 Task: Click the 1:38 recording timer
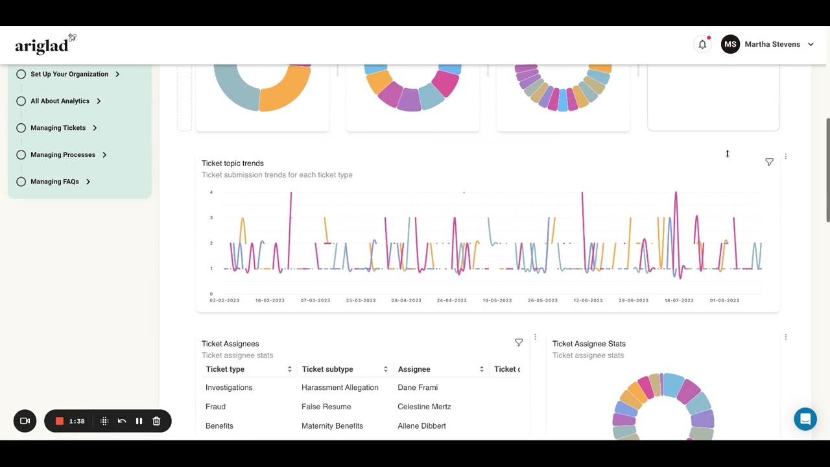click(x=77, y=421)
